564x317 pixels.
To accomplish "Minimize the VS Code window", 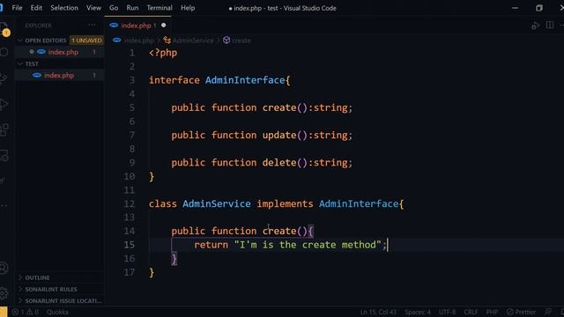I will [515, 8].
